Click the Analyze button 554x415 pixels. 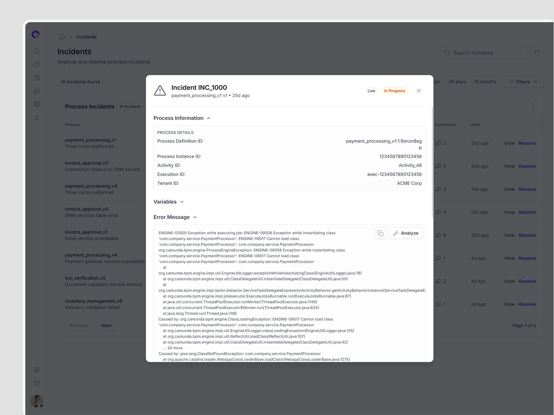[406, 233]
